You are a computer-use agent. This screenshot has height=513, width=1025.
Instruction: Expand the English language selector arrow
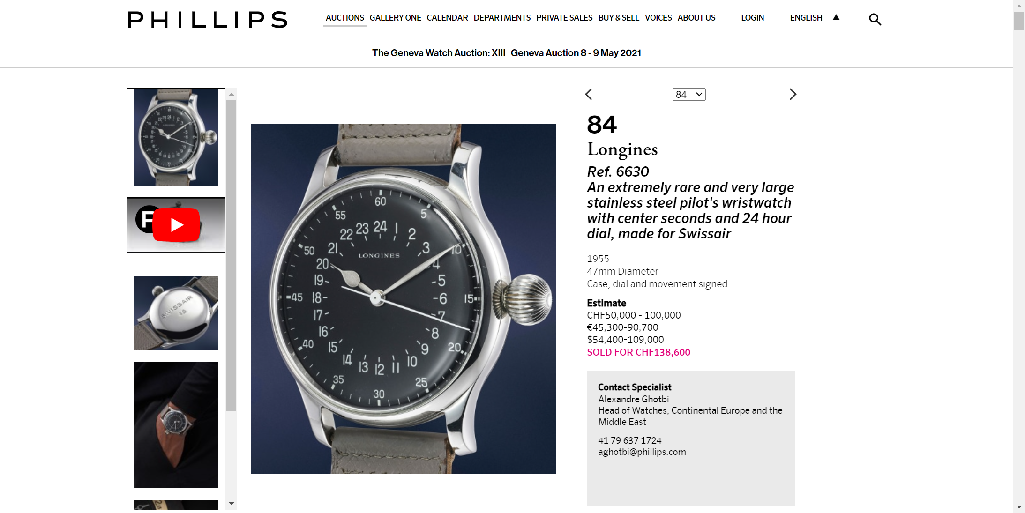click(x=836, y=17)
